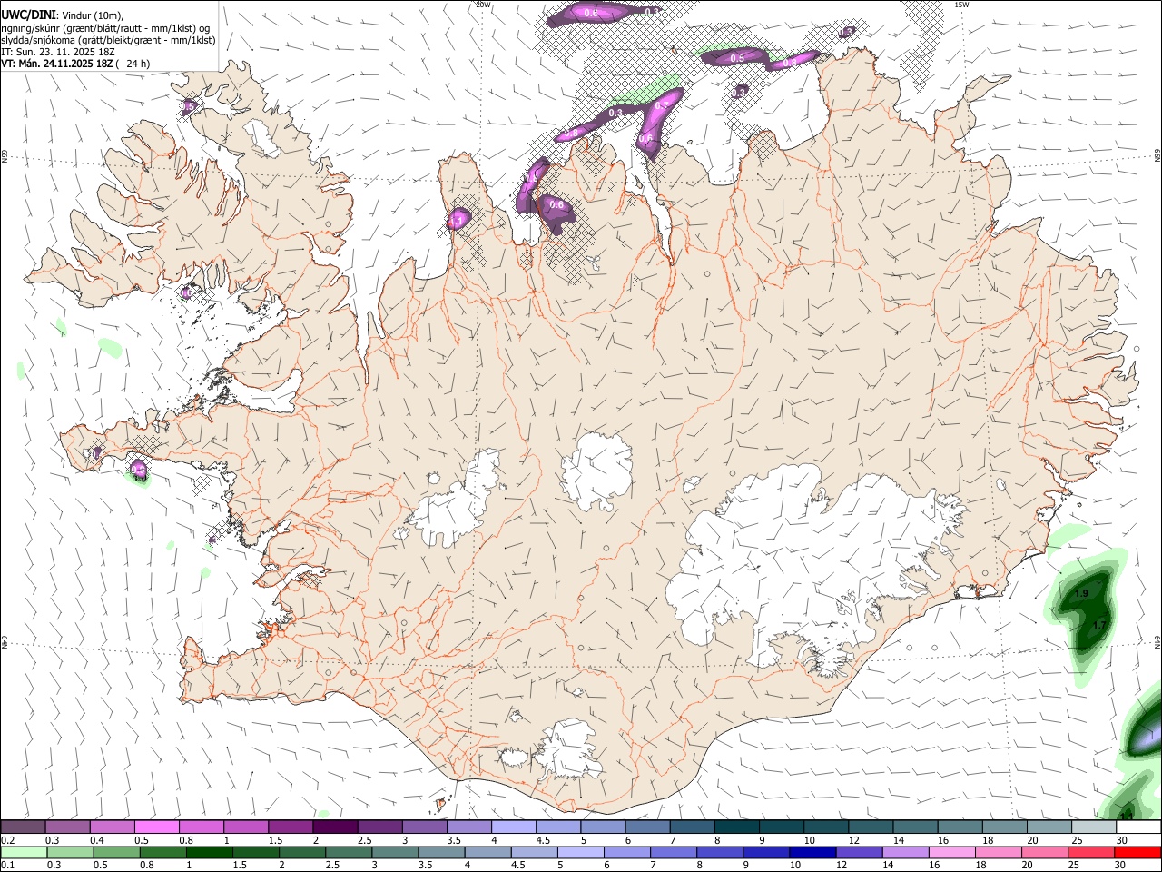The width and height of the screenshot is (1162, 872).
Task: Pick the light grey 25–30 snow swatch
Action: [1093, 827]
